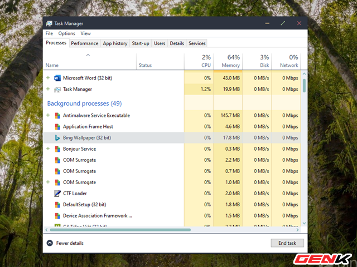
Task: Click the vertical scrollbar down arrow
Action: 304,224
